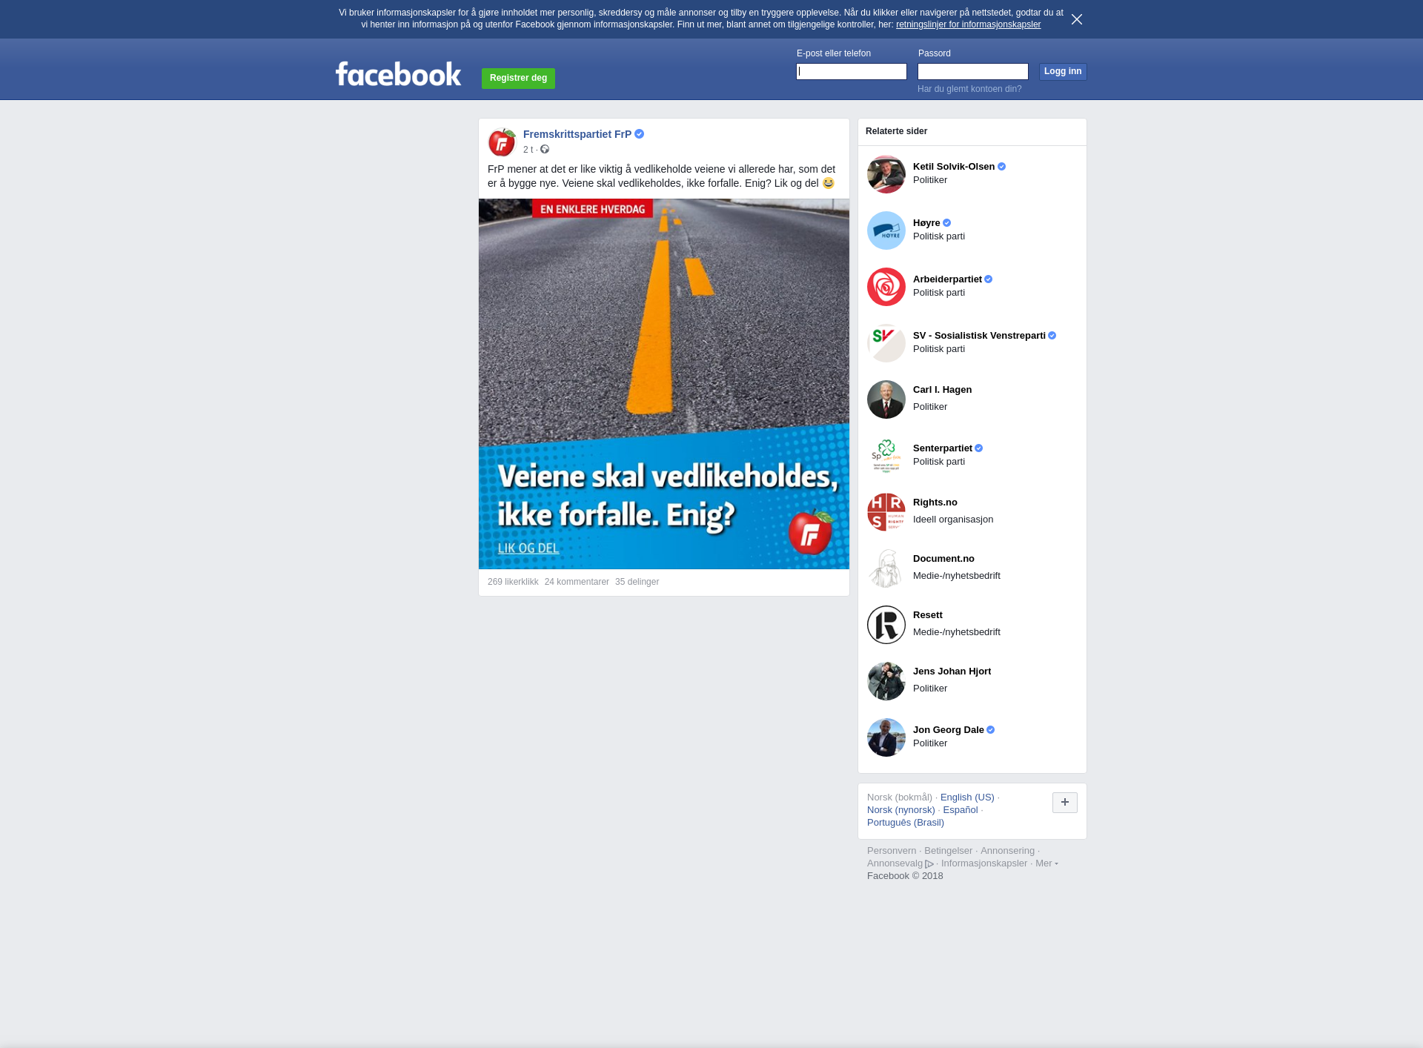Click the plus button for more languages
The image size is (1423, 1048).
pos(1065,802)
